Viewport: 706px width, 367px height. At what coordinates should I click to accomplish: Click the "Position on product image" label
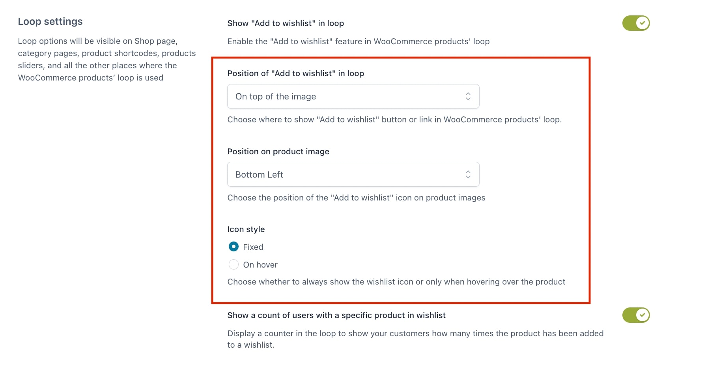[x=278, y=152]
